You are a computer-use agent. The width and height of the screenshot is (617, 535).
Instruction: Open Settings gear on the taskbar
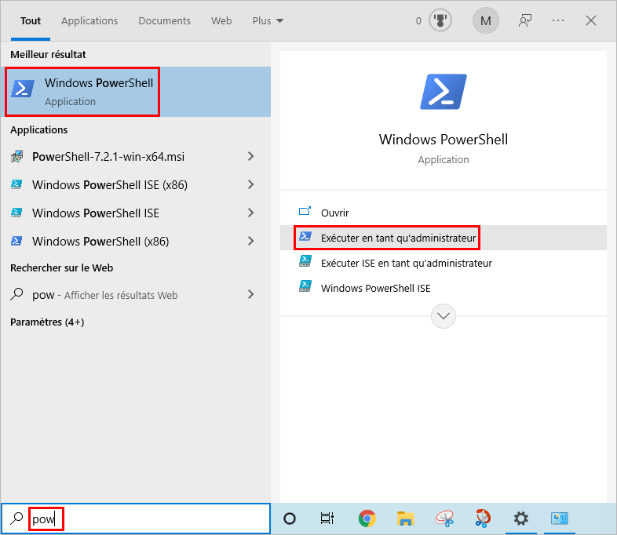(521, 519)
